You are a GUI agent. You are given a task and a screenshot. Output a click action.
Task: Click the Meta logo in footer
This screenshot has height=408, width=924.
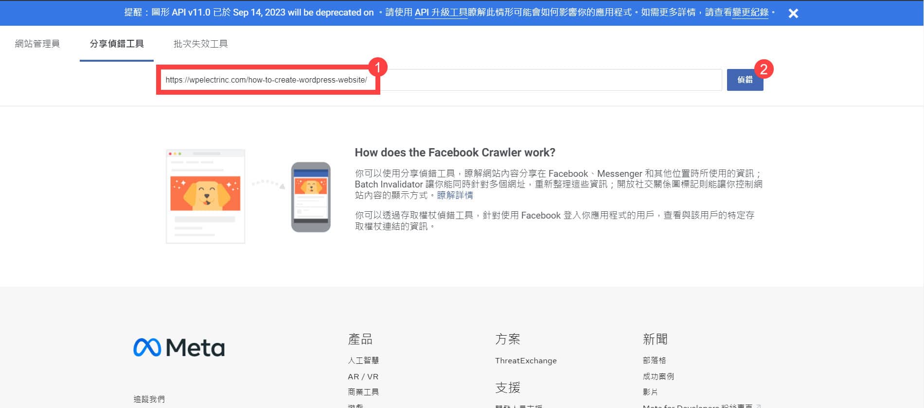click(x=179, y=348)
